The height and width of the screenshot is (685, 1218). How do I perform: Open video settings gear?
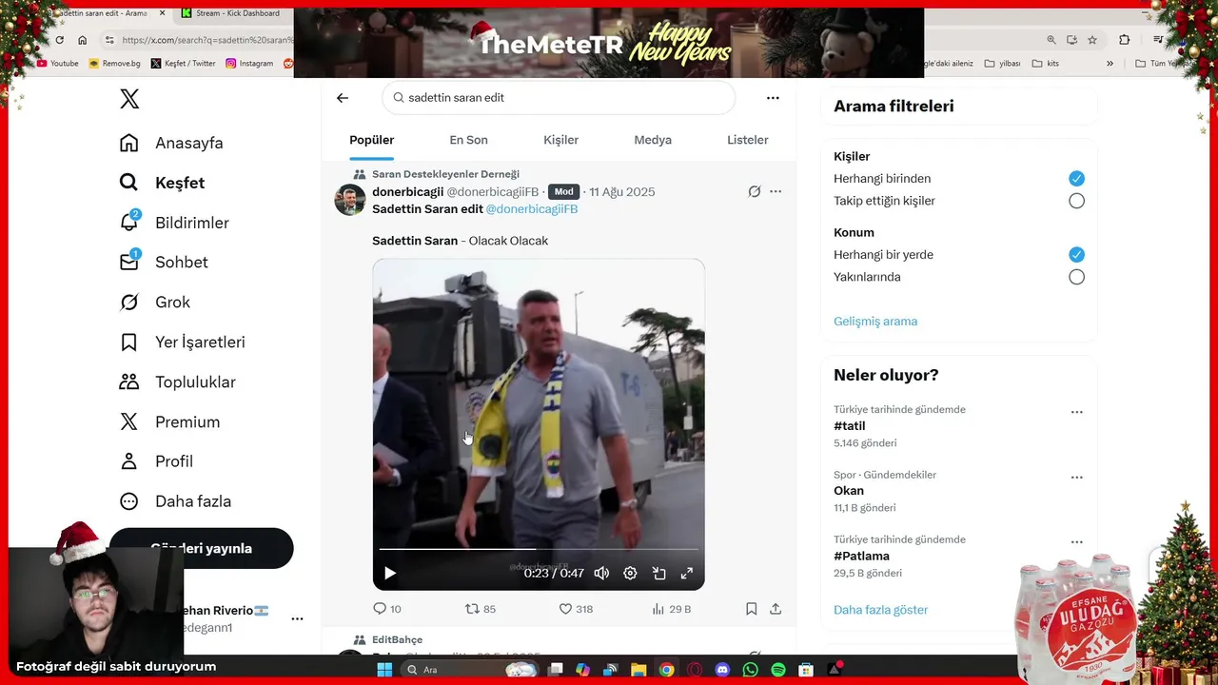630,573
